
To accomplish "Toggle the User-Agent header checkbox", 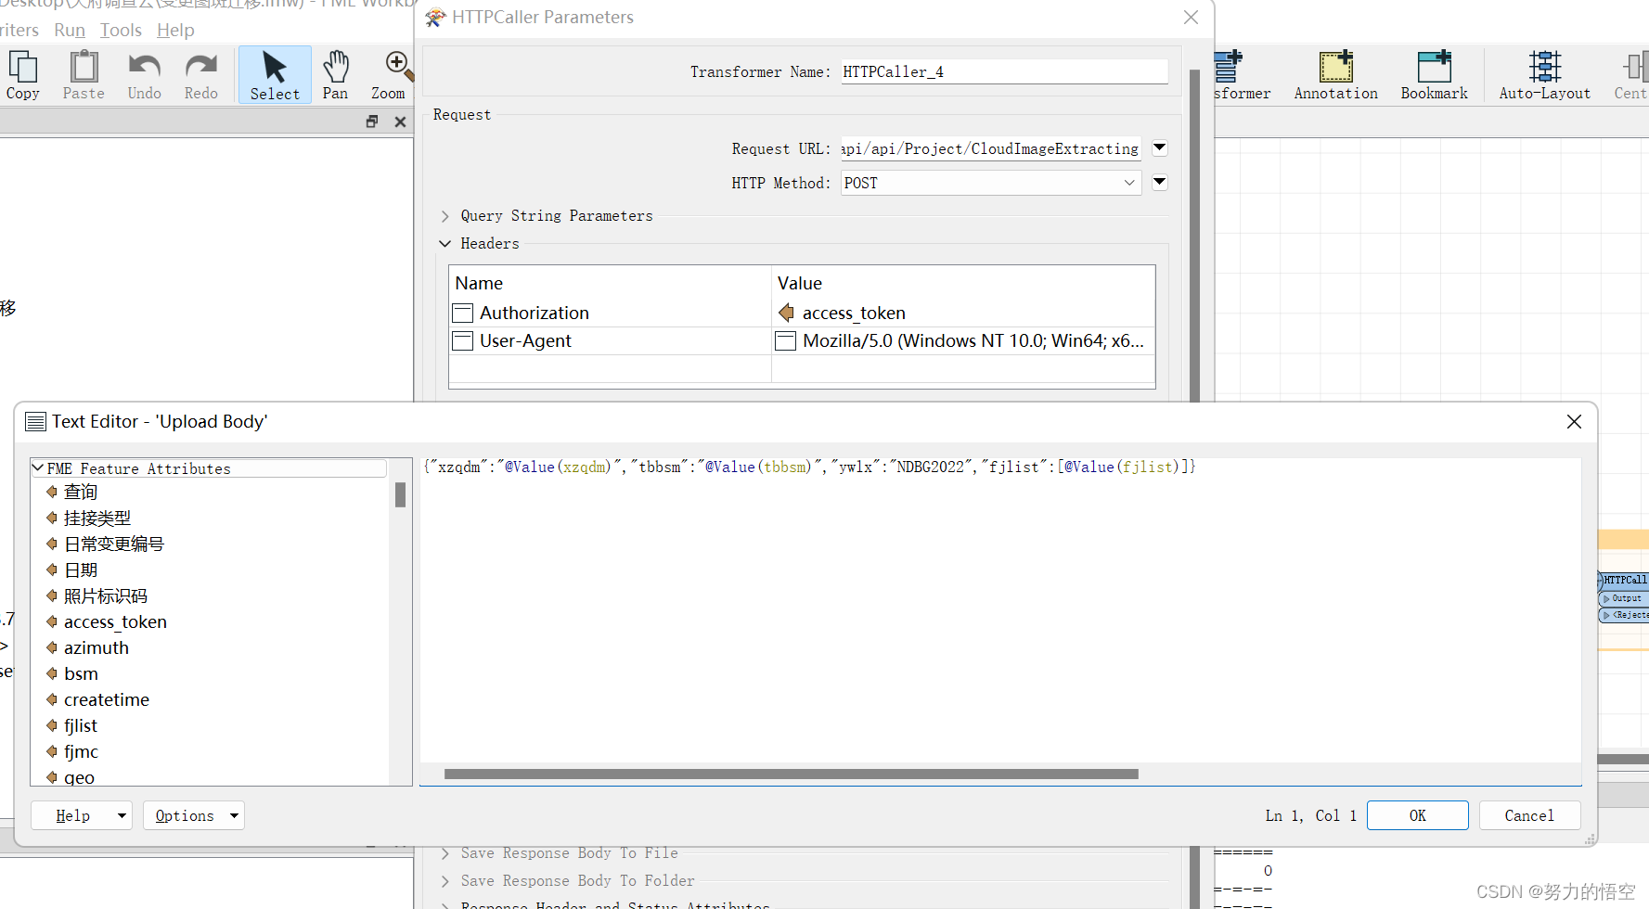I will pos(463,341).
